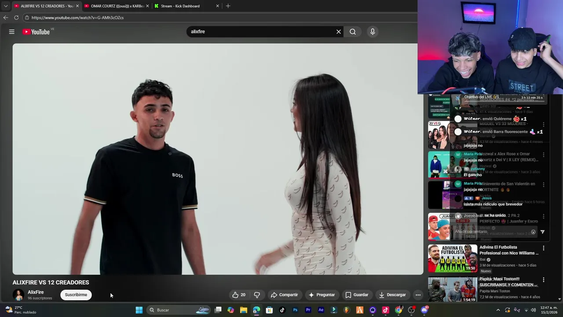Viewport: 563px width, 317px height.
Task: Open File Explorer from taskbar
Action: (x=244, y=310)
